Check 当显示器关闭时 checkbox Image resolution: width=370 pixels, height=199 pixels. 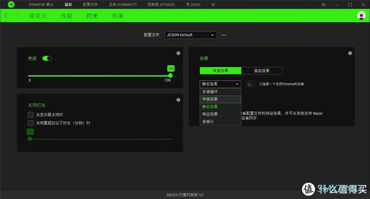tap(30, 115)
